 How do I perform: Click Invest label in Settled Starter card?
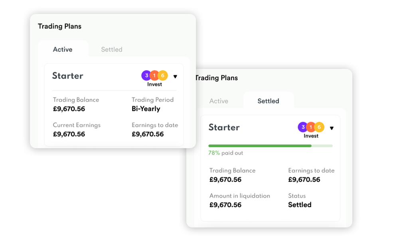311,136
